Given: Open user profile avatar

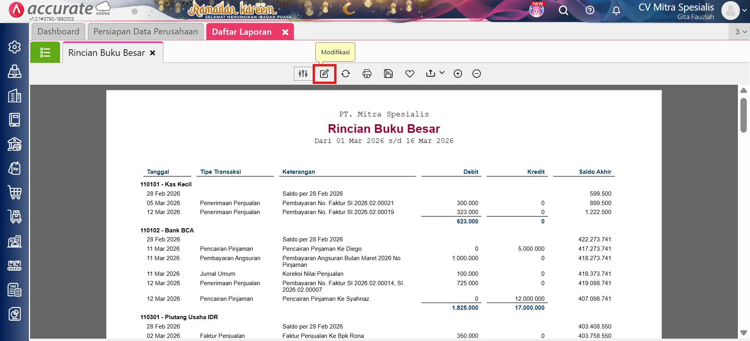Looking at the screenshot, I should coord(730,10).
